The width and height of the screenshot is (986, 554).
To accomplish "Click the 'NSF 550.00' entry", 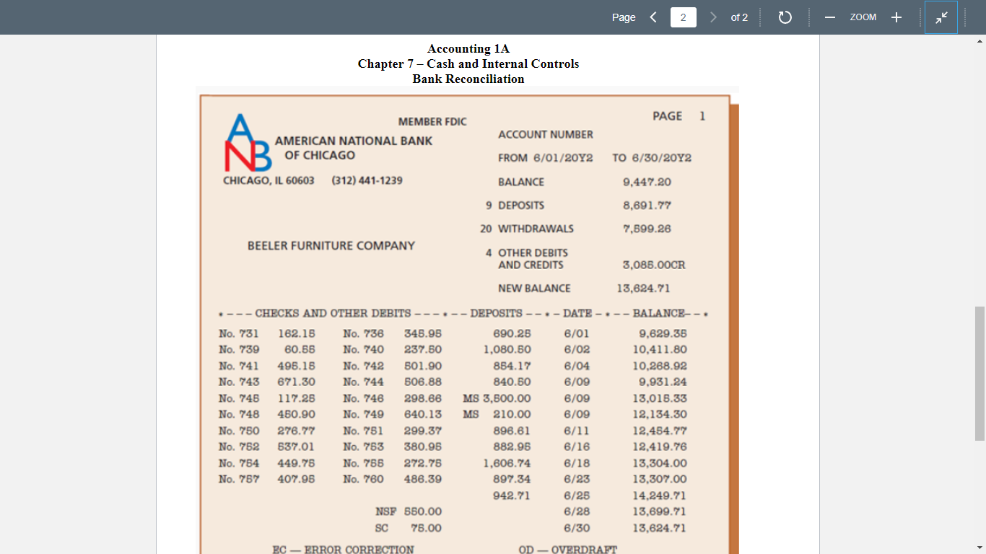I will [x=409, y=512].
